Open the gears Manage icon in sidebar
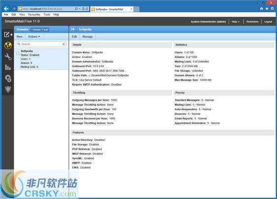Viewport: 277px width, 199px height. tap(8, 78)
